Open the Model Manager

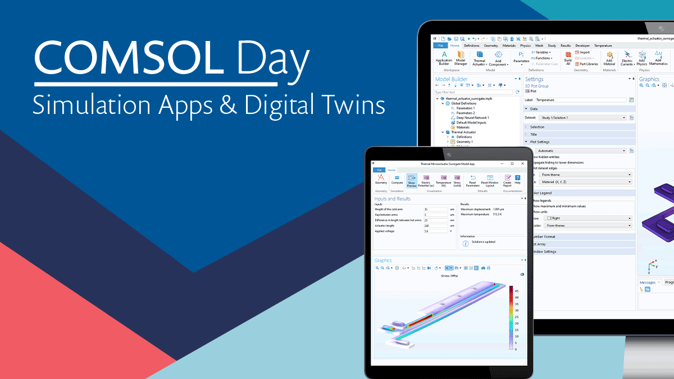click(x=461, y=58)
